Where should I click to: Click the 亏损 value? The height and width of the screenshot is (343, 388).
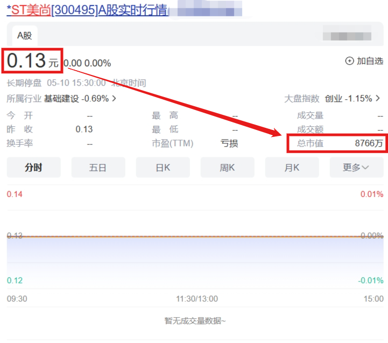pyautogui.click(x=229, y=143)
